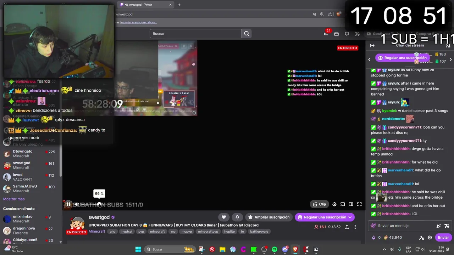Open the Minecraft category link
454x255 pixels.
tap(97, 231)
